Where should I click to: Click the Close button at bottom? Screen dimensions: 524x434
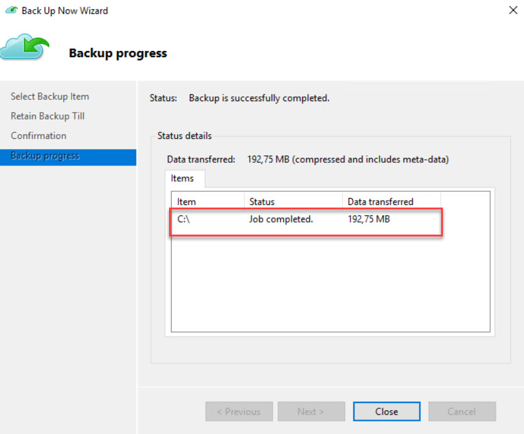[386, 411]
